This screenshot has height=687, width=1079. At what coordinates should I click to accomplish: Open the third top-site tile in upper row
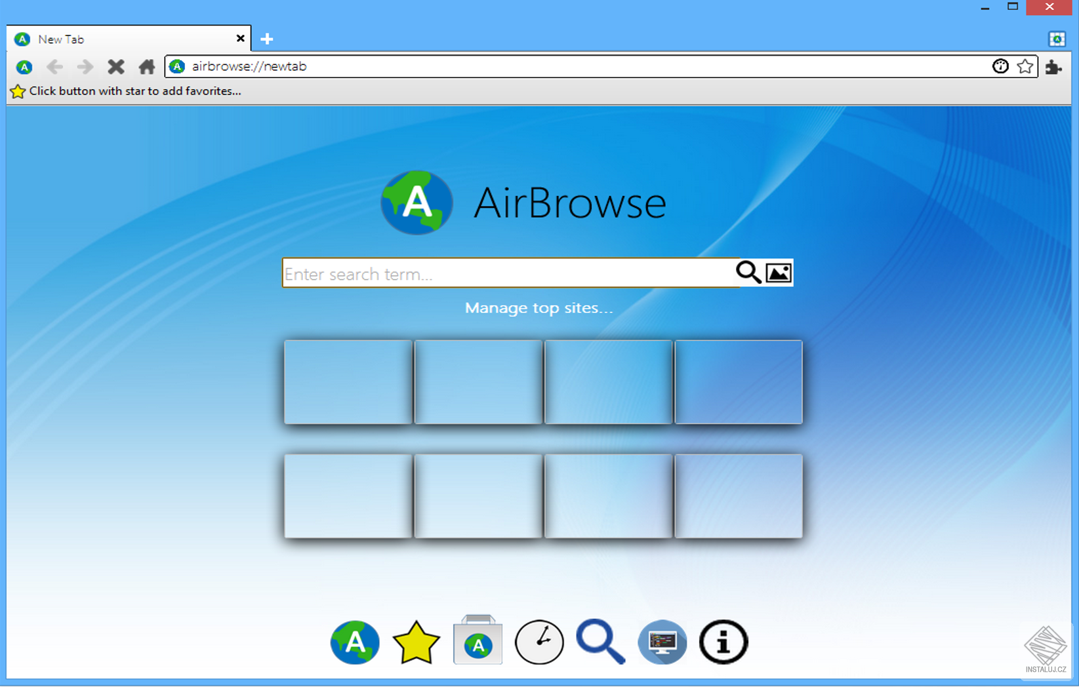point(609,382)
